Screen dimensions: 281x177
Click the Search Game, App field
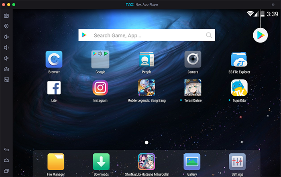[x=147, y=35]
